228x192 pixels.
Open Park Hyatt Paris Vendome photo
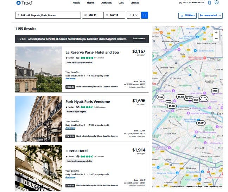[x=39, y=119]
